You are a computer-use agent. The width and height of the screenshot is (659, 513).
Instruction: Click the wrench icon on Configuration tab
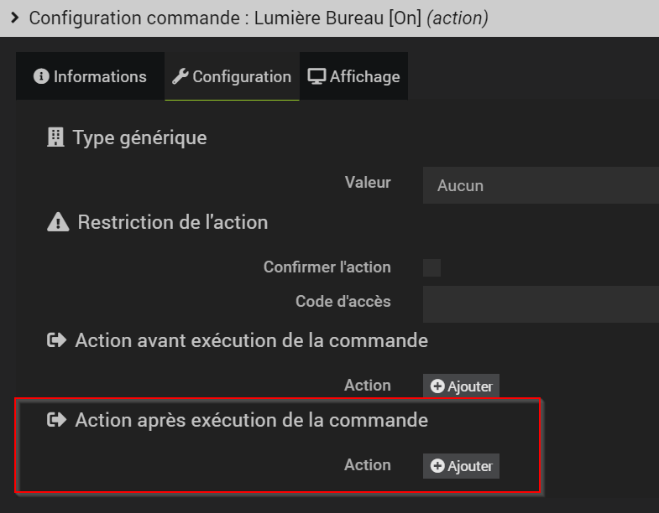pos(180,76)
